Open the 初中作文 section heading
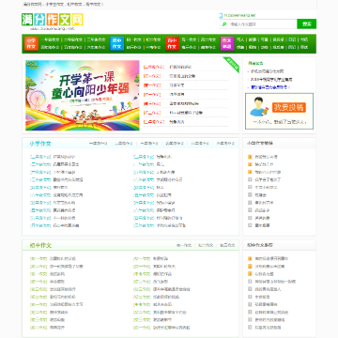This screenshot has height=338, width=338. [x=40, y=246]
